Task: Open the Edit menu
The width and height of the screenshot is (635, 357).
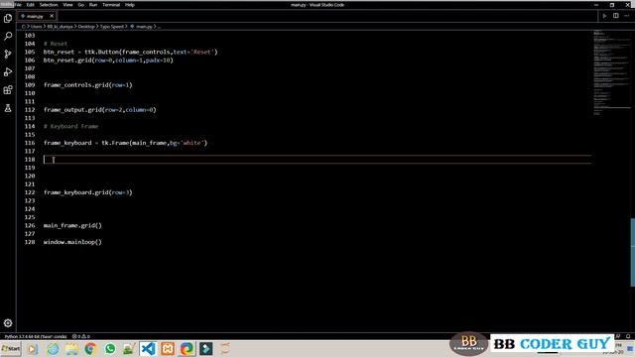Action: (31, 5)
